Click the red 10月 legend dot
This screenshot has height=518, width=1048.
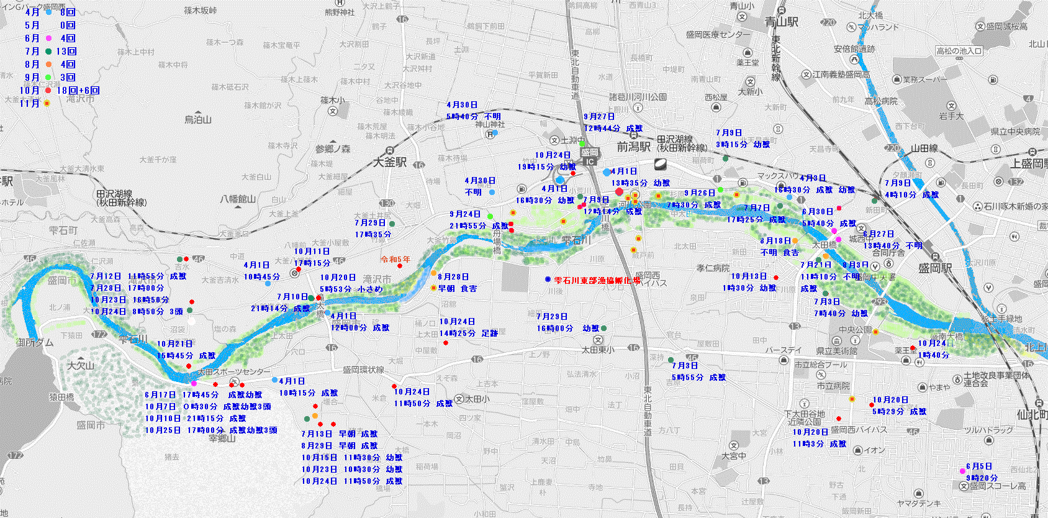(x=48, y=90)
